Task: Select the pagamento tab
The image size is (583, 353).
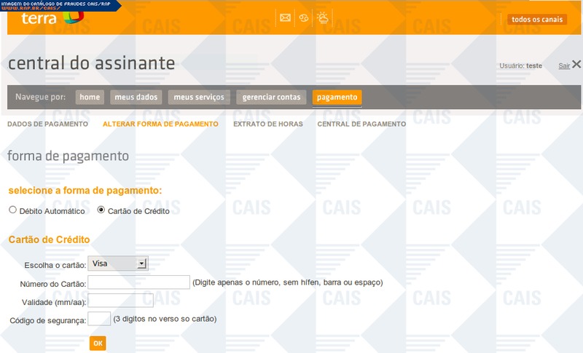Action: (337, 97)
